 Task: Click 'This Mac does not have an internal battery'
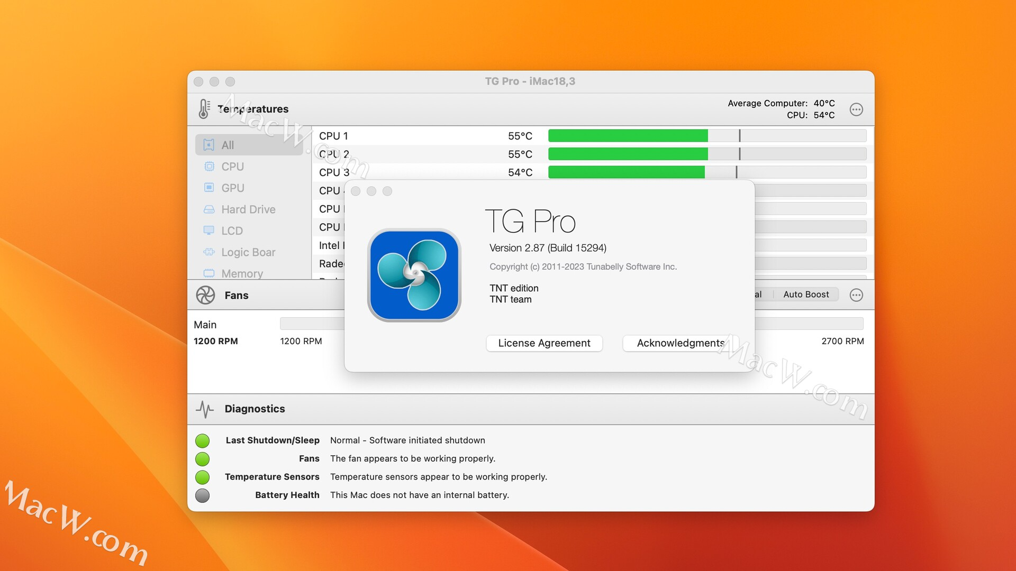(420, 495)
